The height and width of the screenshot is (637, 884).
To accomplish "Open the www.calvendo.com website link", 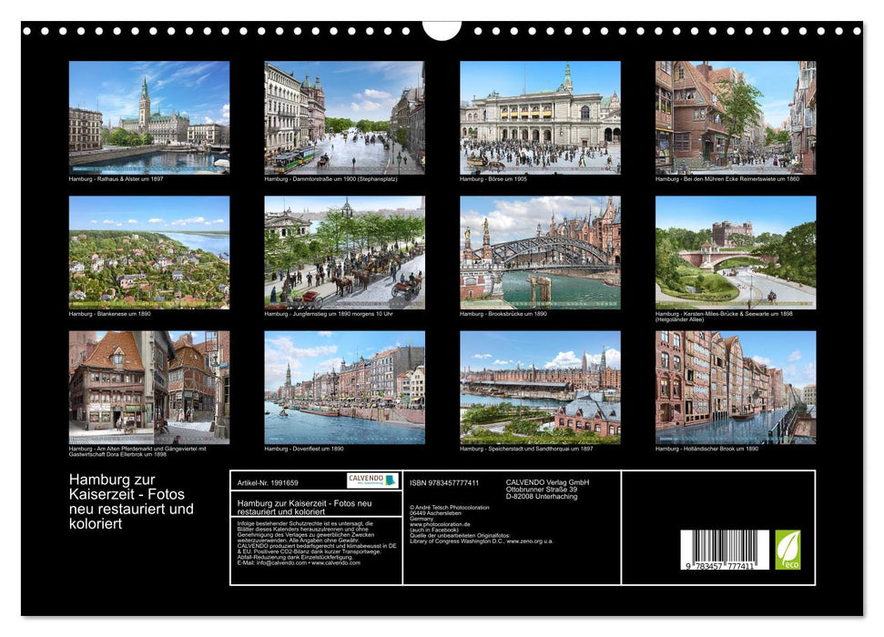I will [x=335, y=563].
